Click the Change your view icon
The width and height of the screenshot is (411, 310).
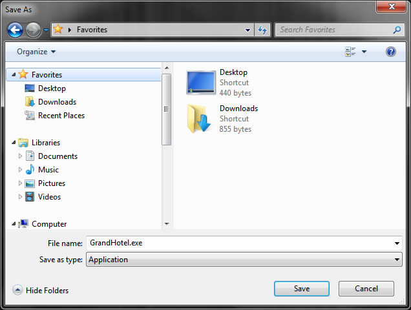tap(350, 52)
